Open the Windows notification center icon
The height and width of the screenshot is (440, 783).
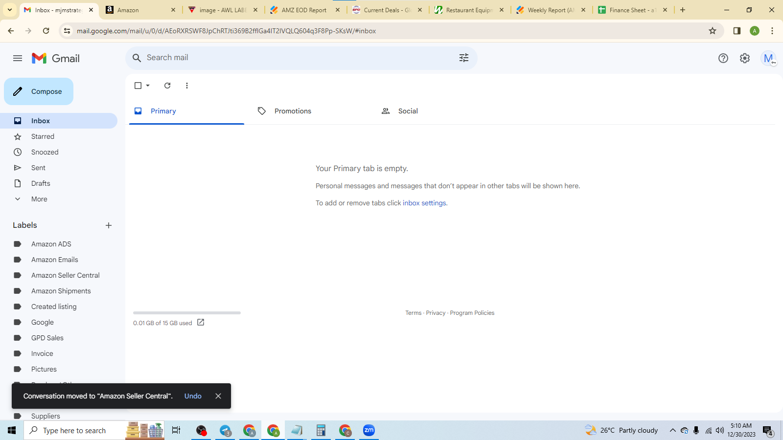click(768, 431)
